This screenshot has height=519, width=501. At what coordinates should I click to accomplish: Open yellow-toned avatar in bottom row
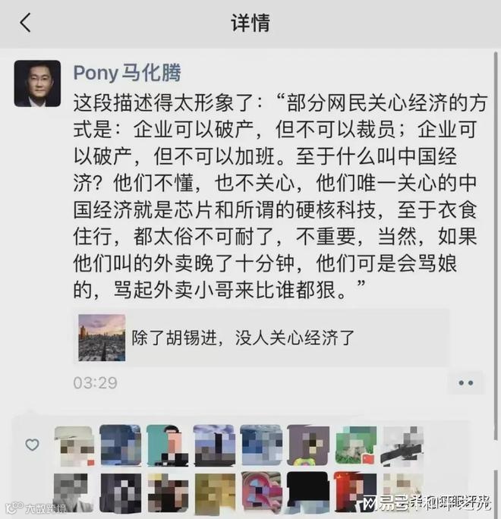[215, 492]
